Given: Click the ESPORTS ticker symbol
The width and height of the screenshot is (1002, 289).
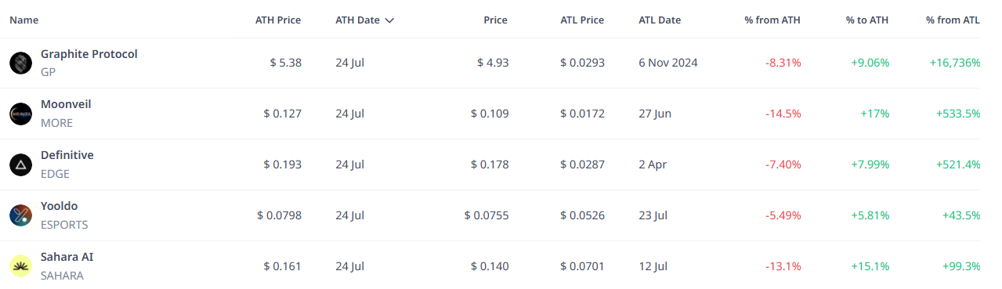Looking at the screenshot, I should [x=64, y=225].
